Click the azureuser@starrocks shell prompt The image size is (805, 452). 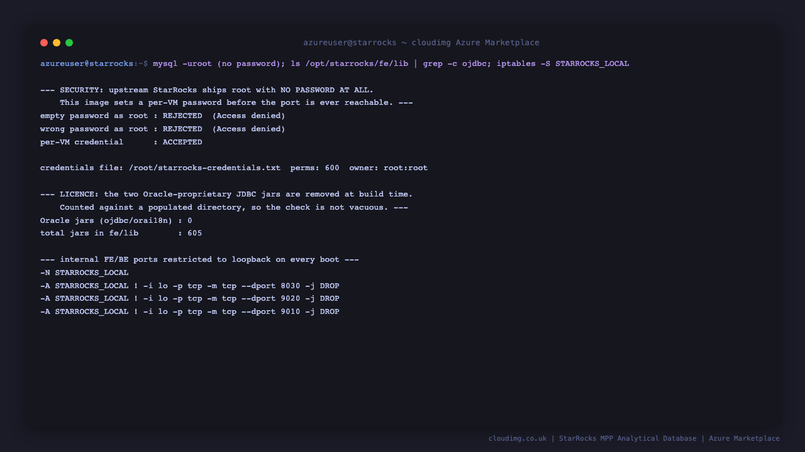[94, 64]
